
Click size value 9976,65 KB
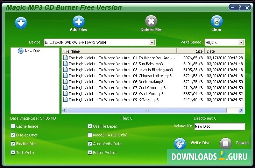click(x=193, y=58)
